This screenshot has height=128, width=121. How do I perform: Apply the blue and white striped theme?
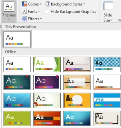[x=107, y=100]
